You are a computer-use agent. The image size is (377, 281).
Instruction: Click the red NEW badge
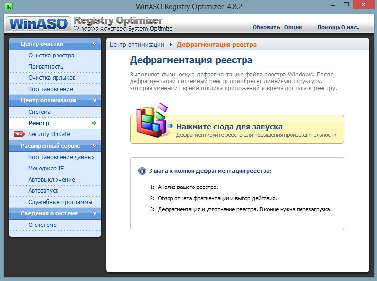(x=19, y=134)
